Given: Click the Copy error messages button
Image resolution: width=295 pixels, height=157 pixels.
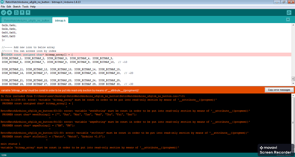Looking at the screenshot, I should (279, 90).
